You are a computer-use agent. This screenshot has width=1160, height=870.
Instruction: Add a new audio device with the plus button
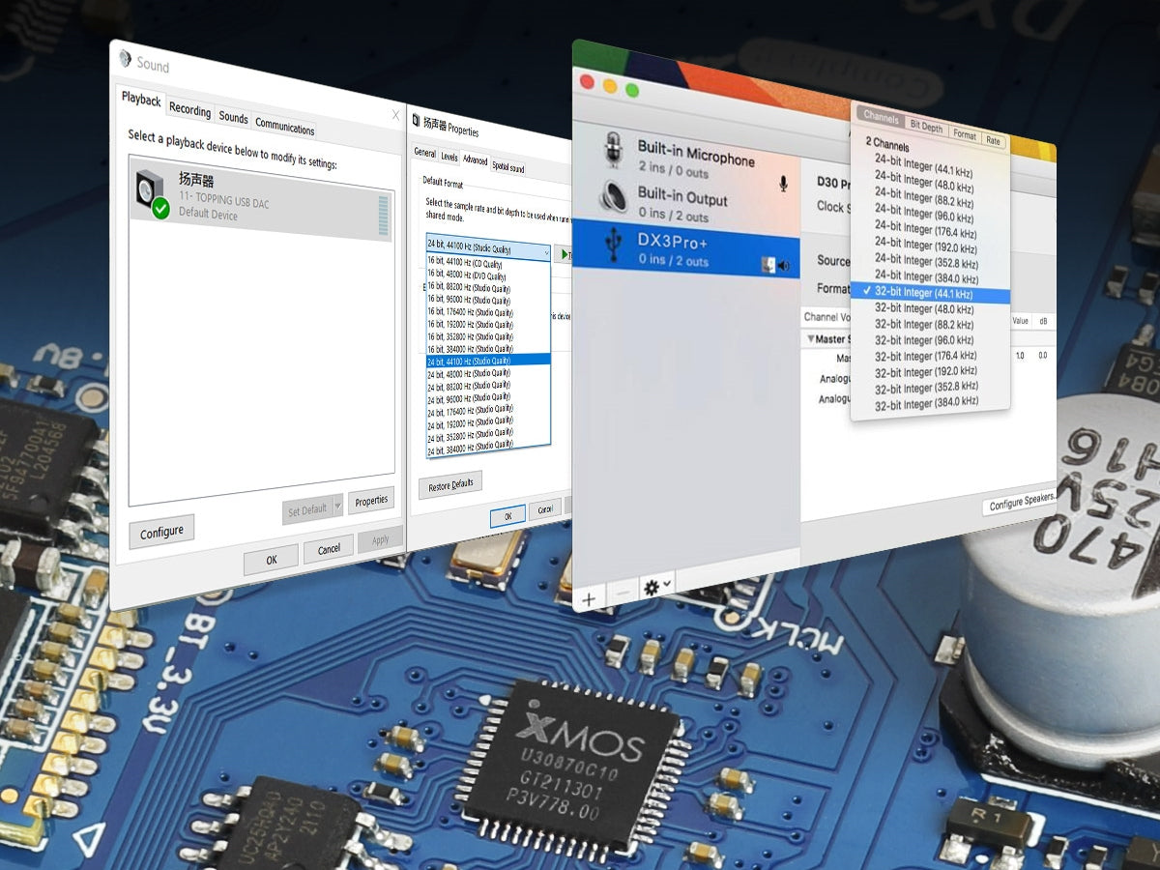click(x=589, y=599)
